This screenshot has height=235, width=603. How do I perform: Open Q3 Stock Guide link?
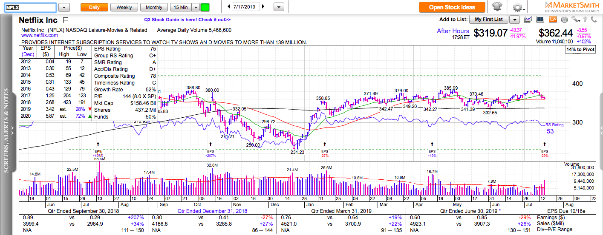click(187, 19)
